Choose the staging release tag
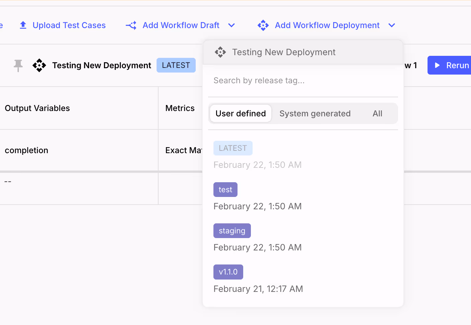The height and width of the screenshot is (325, 471). [x=232, y=231]
